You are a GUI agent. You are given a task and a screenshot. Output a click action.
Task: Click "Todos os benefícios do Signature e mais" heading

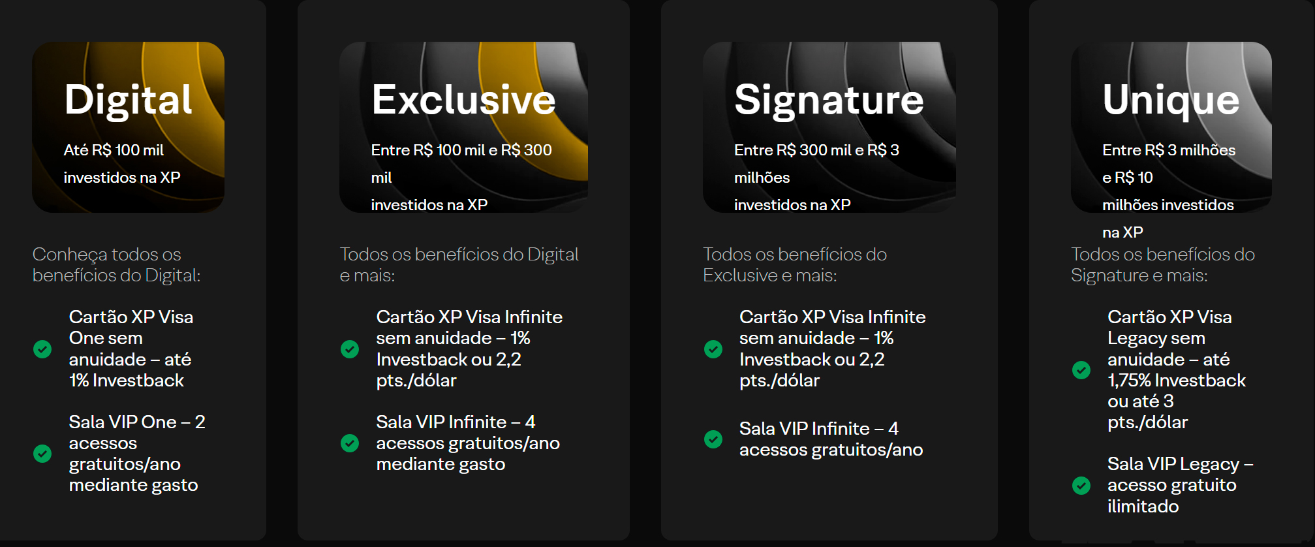pyautogui.click(x=1162, y=264)
